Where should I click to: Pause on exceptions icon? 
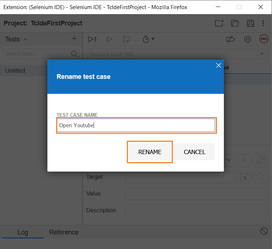click(248, 39)
